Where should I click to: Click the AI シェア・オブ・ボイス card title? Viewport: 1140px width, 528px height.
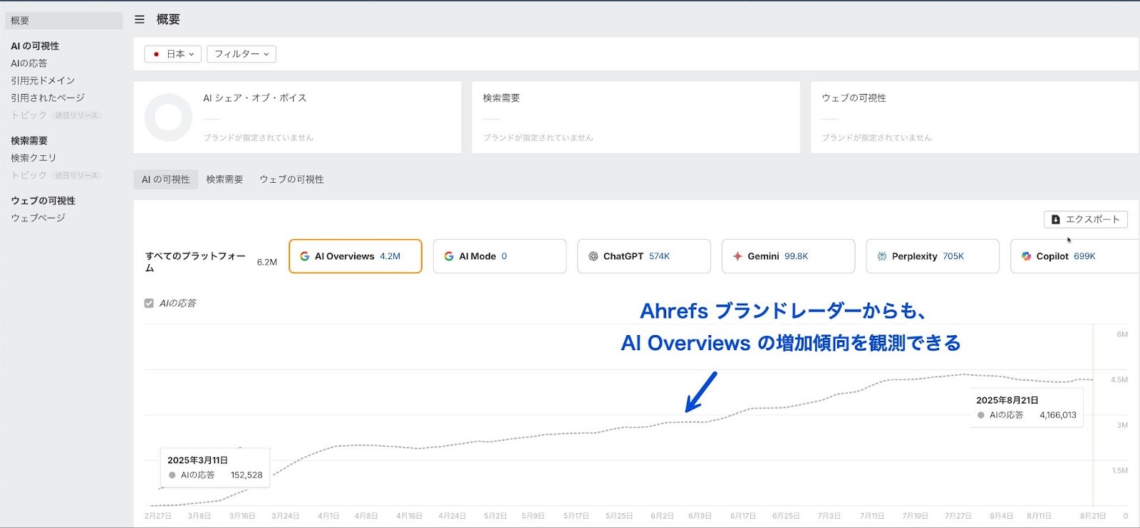[x=255, y=98]
